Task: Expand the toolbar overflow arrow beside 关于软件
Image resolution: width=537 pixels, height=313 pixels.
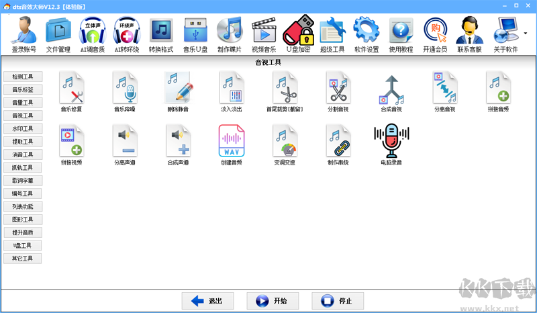Action: click(526, 32)
